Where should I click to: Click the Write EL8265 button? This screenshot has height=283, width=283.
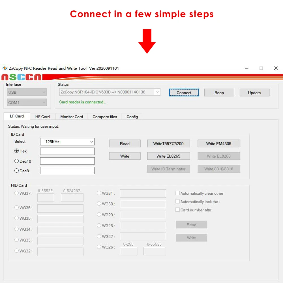pyautogui.click(x=168, y=156)
